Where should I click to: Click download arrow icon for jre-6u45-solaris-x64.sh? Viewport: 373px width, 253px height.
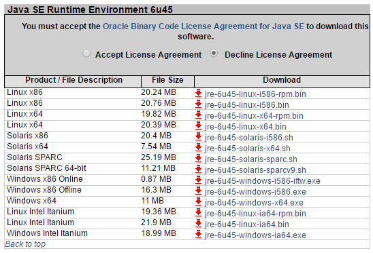(x=198, y=148)
